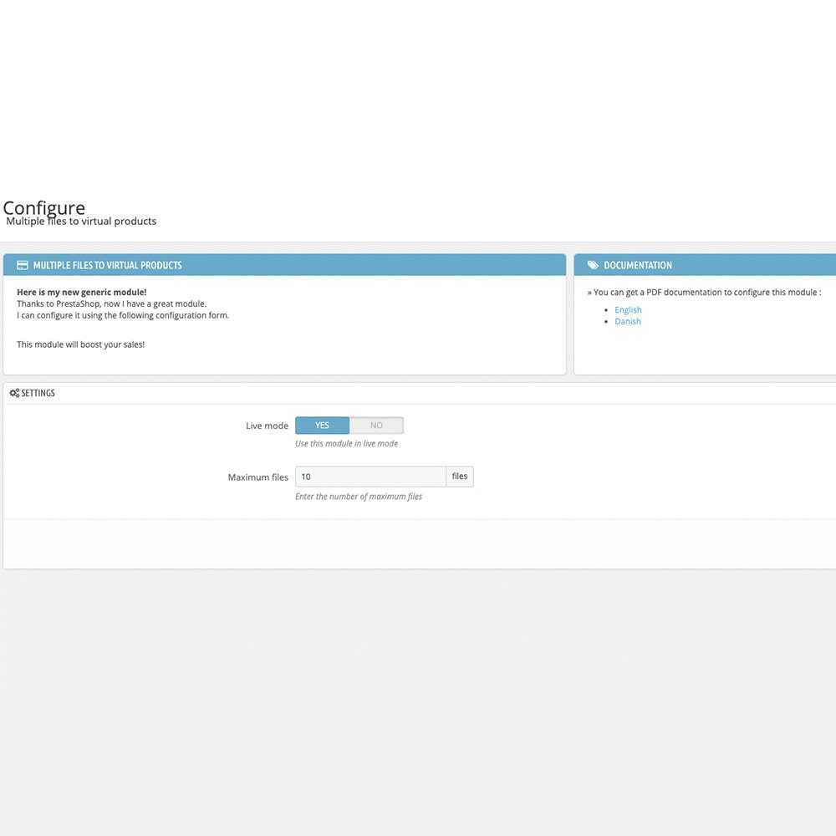Open the English PDF documentation link
Screen dimensions: 836x836
[628, 310]
